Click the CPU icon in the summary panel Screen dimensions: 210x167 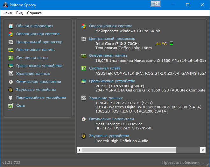[x=84, y=39]
